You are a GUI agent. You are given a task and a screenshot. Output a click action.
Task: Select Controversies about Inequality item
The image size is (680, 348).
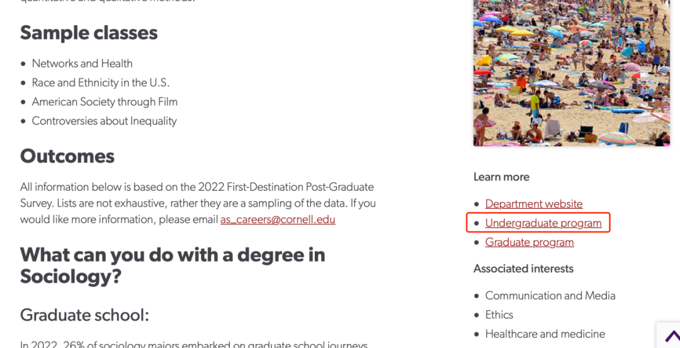click(x=104, y=120)
